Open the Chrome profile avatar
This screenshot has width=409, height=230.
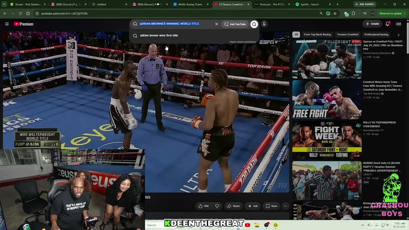pyautogui.click(x=372, y=13)
